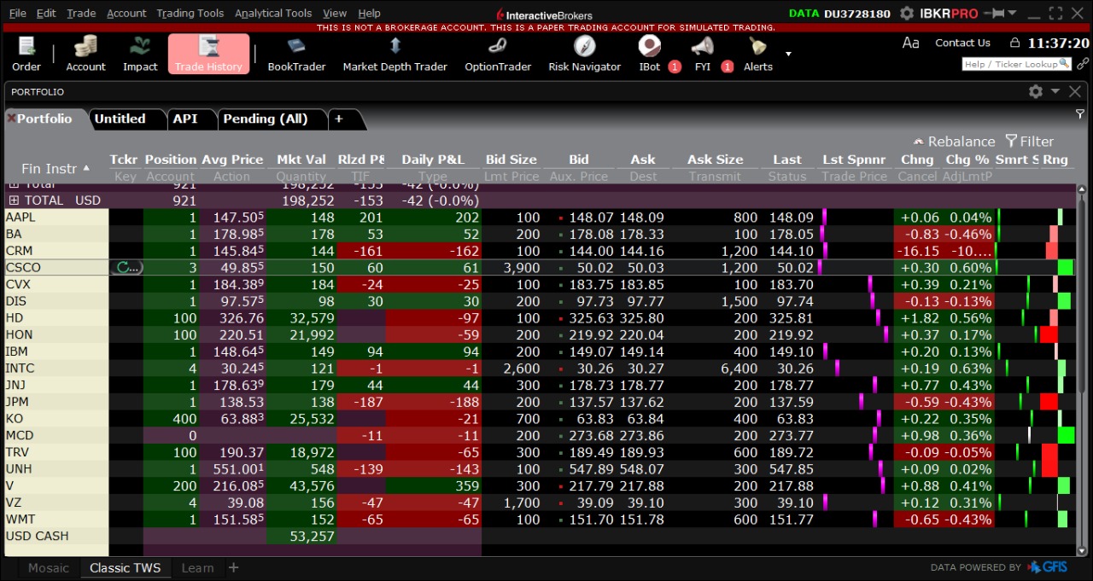
Task: Switch to the Pending (All) tab
Action: (x=265, y=119)
